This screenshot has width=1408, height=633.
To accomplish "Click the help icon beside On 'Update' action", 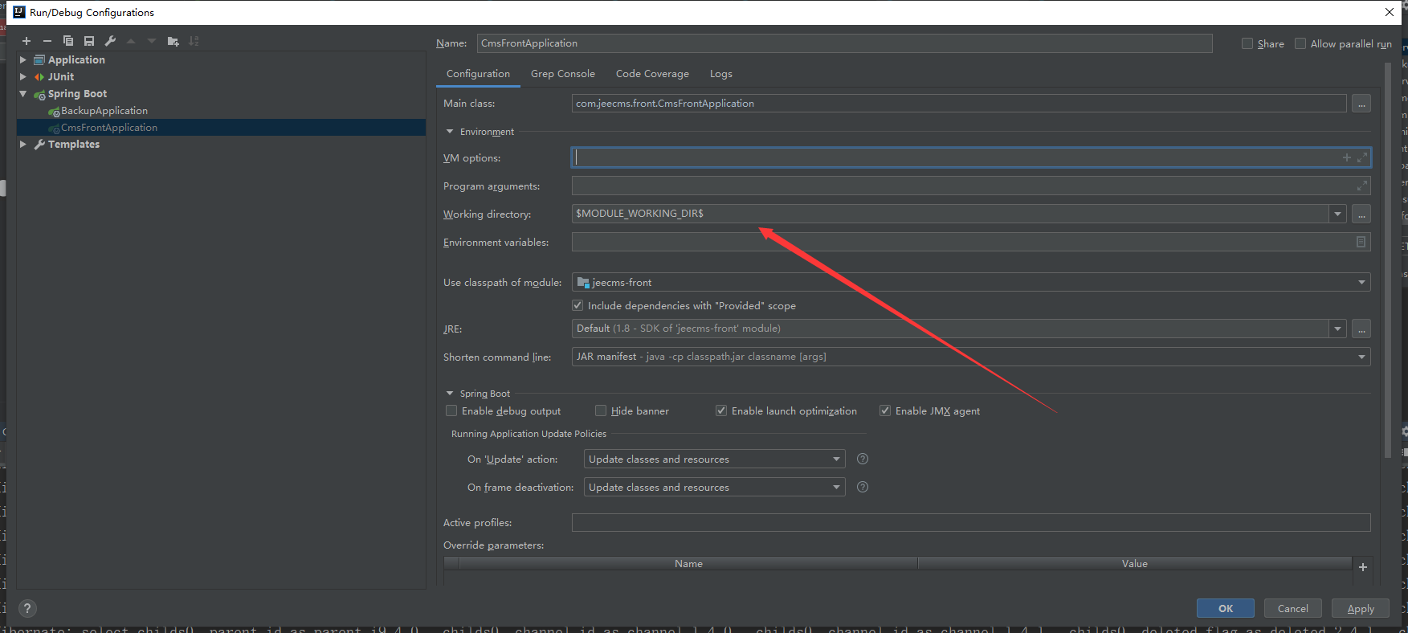I will 863,459.
